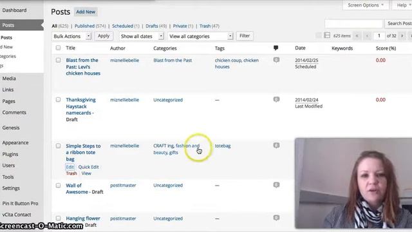Screen dimensions: 412x232
Task: Open the 'Blast from the Past' category link
Action: click(173, 60)
